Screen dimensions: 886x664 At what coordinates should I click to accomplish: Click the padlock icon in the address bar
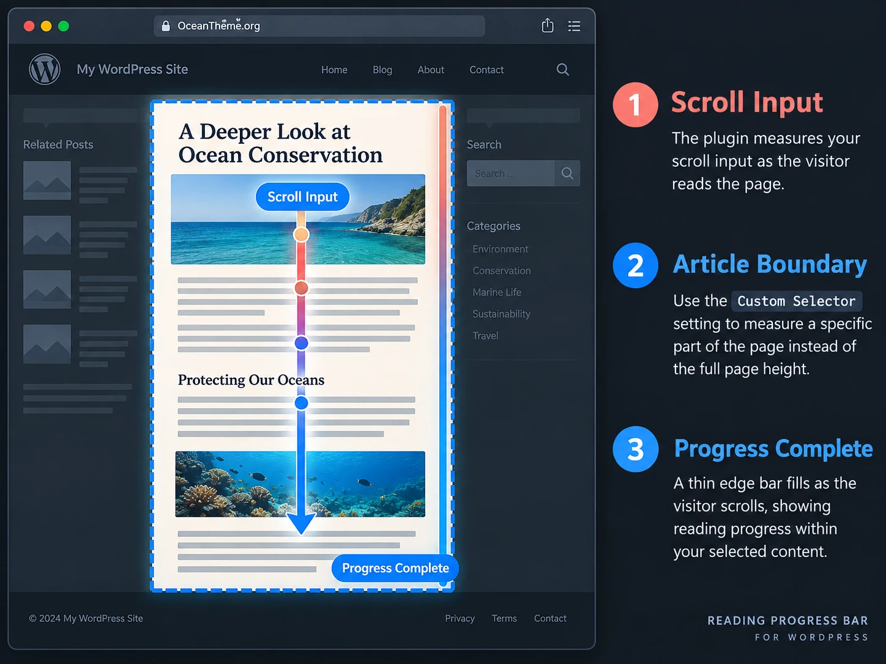[165, 26]
